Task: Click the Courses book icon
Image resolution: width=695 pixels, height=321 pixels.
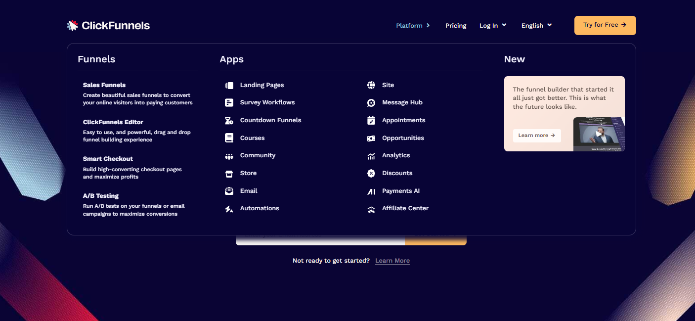Action: (x=229, y=138)
